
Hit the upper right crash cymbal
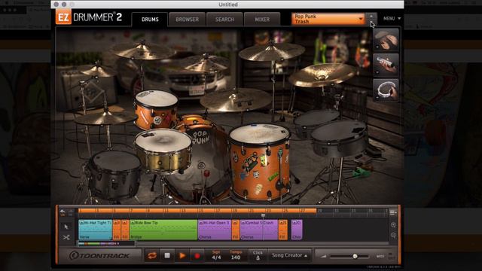click(271, 52)
